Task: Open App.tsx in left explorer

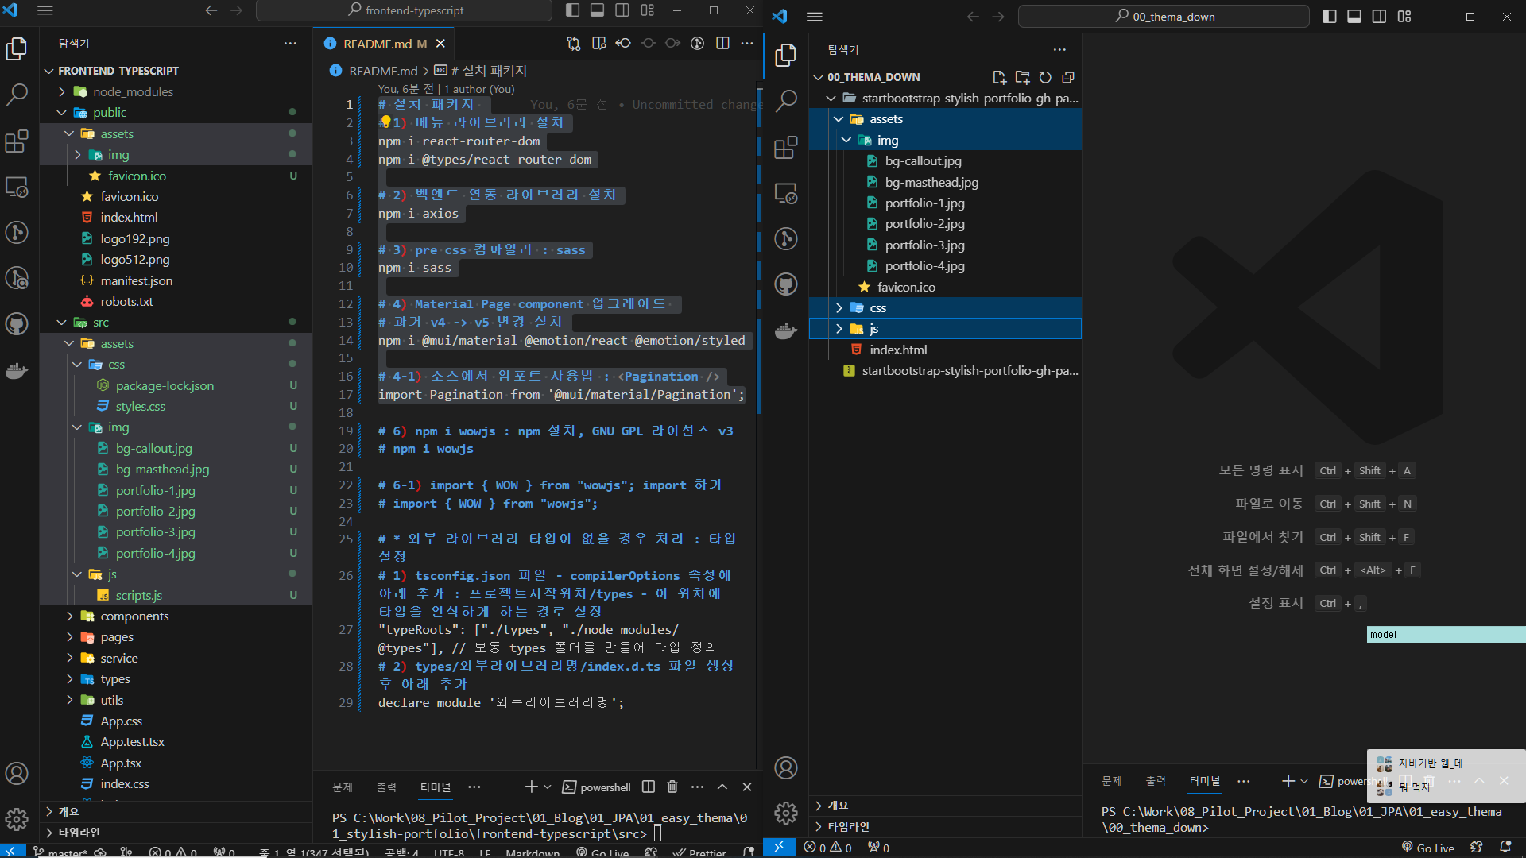Action: click(x=121, y=763)
